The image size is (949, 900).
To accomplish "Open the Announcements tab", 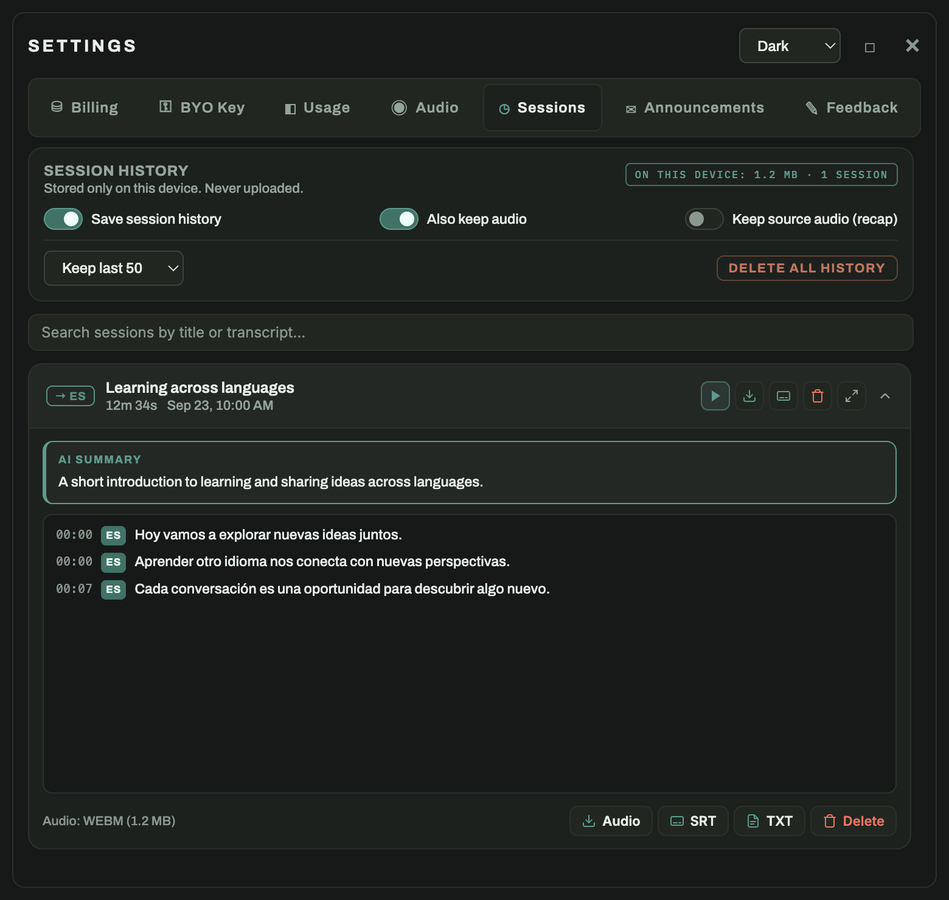I will [695, 108].
